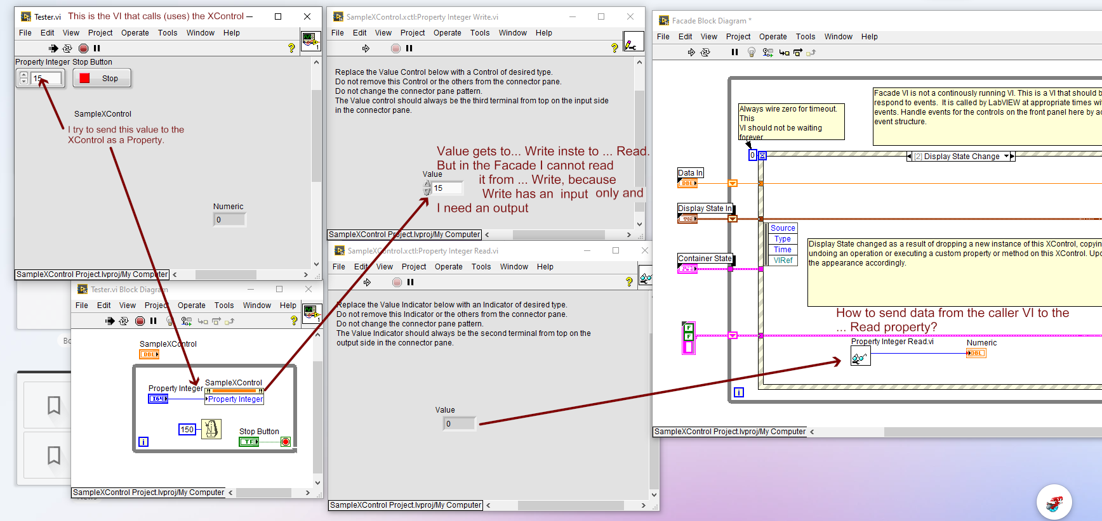Pause execution in Tester.vi Block Diagram toolbar
The image size is (1102, 521).
click(x=153, y=321)
